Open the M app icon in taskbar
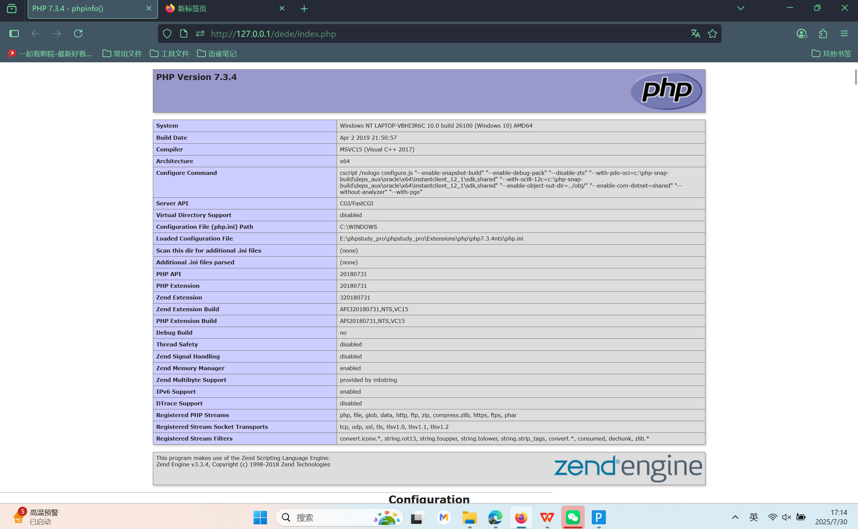The width and height of the screenshot is (858, 529). [444, 517]
